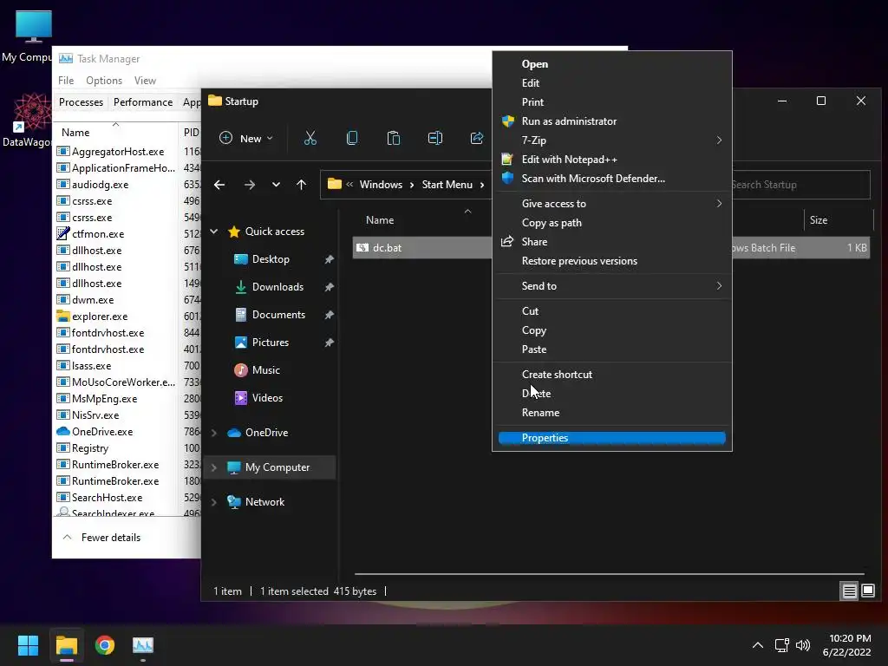Select Scan with Microsoft Defender
Screen dimensions: 888x666
pos(611,179)
